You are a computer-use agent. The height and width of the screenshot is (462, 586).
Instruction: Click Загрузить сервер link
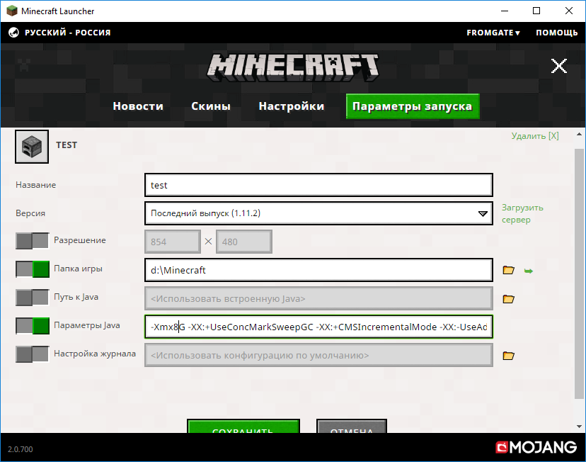[522, 213]
